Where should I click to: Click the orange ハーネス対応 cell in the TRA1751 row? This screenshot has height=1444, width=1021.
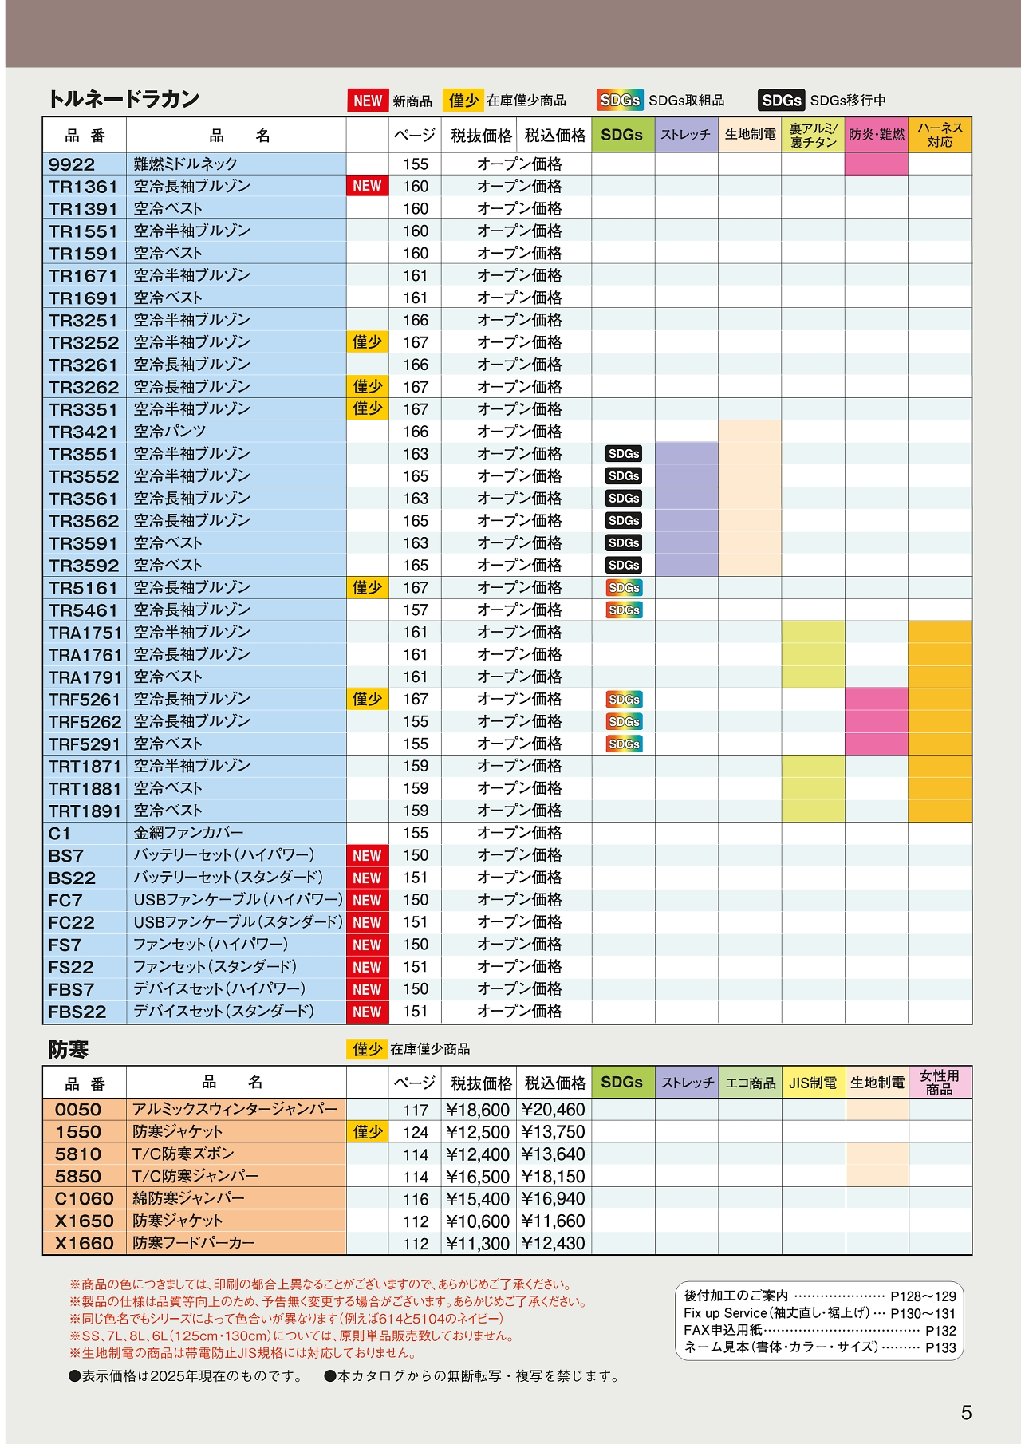pos(940,632)
